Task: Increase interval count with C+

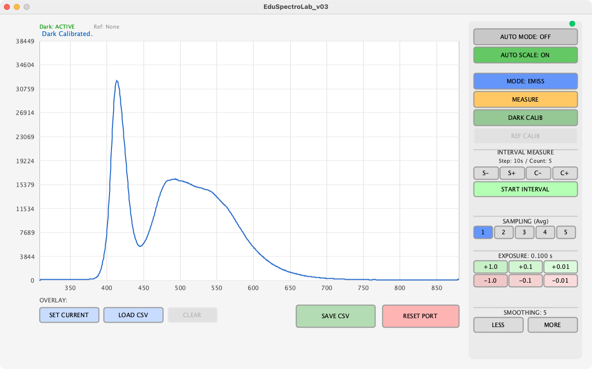Action: (565, 173)
